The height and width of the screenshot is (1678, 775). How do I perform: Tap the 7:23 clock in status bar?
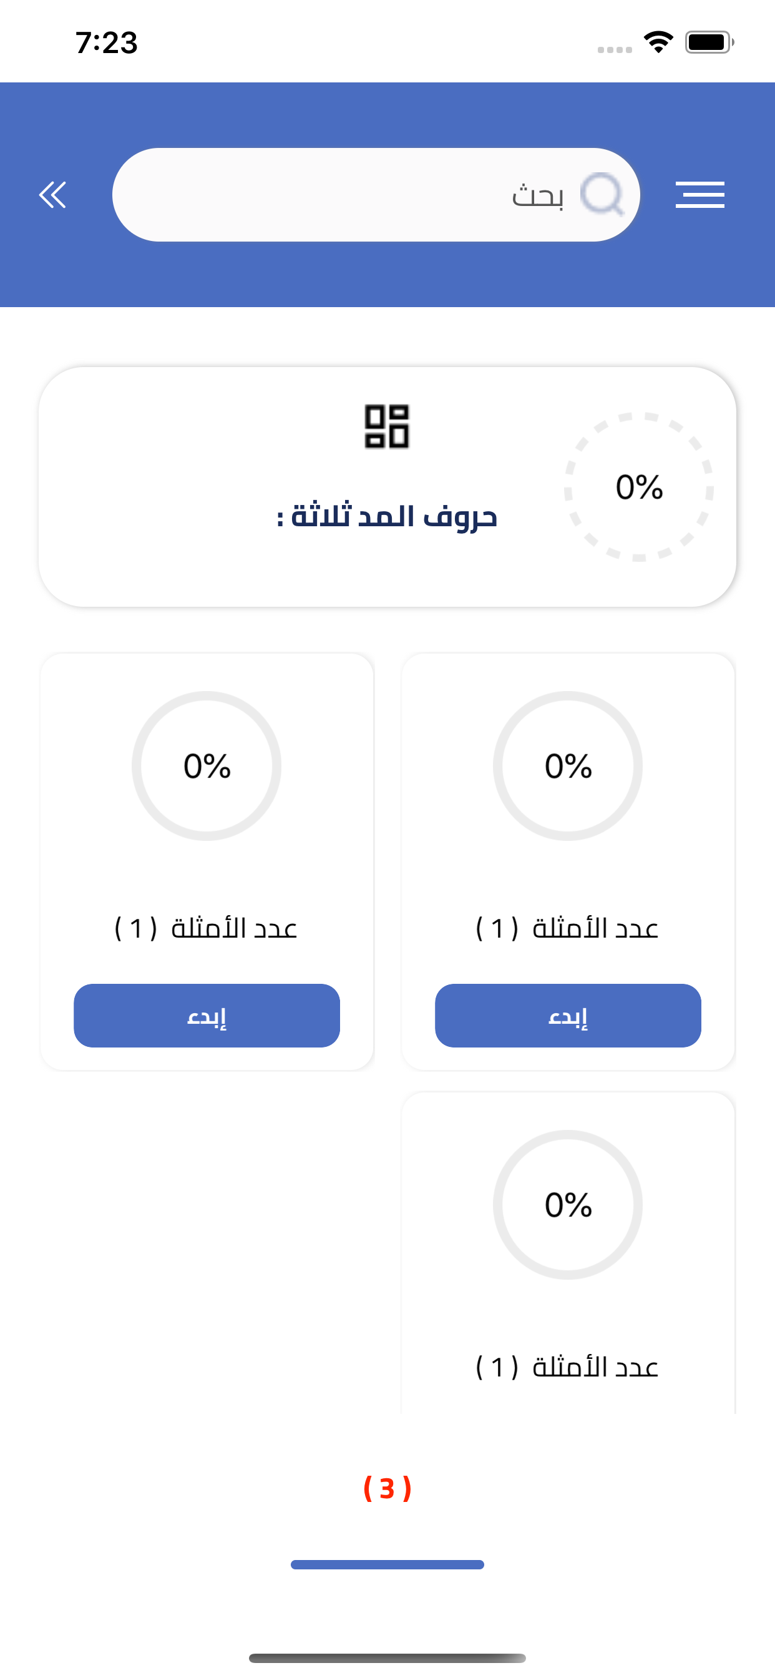[107, 43]
